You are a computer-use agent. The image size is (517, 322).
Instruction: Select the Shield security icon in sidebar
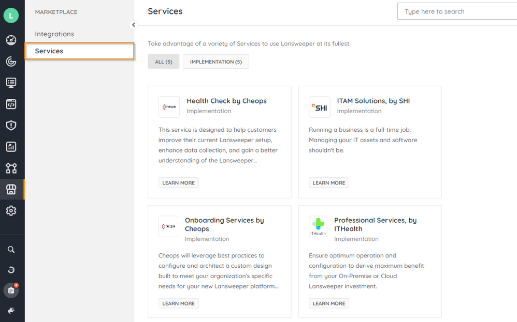pos(11,125)
